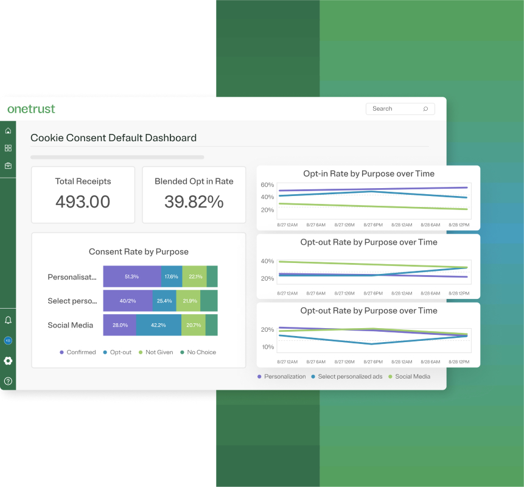Click the 21.9% not given bar segment
This screenshot has width=524, height=487.
(x=189, y=301)
